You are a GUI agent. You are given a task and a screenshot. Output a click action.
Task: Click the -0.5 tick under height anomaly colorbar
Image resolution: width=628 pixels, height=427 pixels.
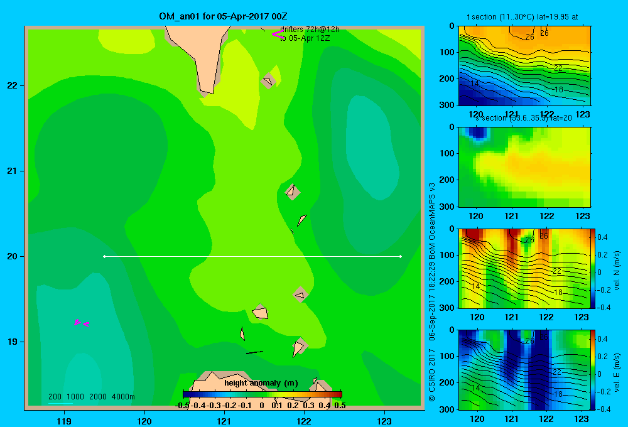pyautogui.click(x=182, y=406)
